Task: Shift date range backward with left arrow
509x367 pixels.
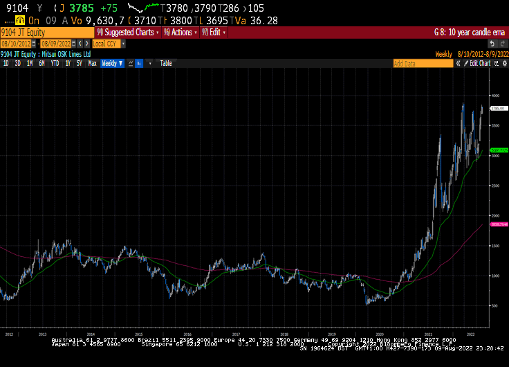Action: (x=80, y=44)
